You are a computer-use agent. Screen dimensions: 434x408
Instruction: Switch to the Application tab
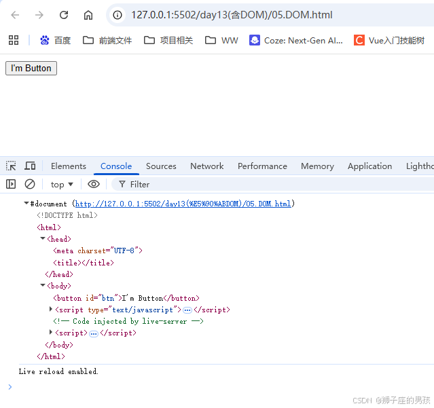click(x=369, y=166)
